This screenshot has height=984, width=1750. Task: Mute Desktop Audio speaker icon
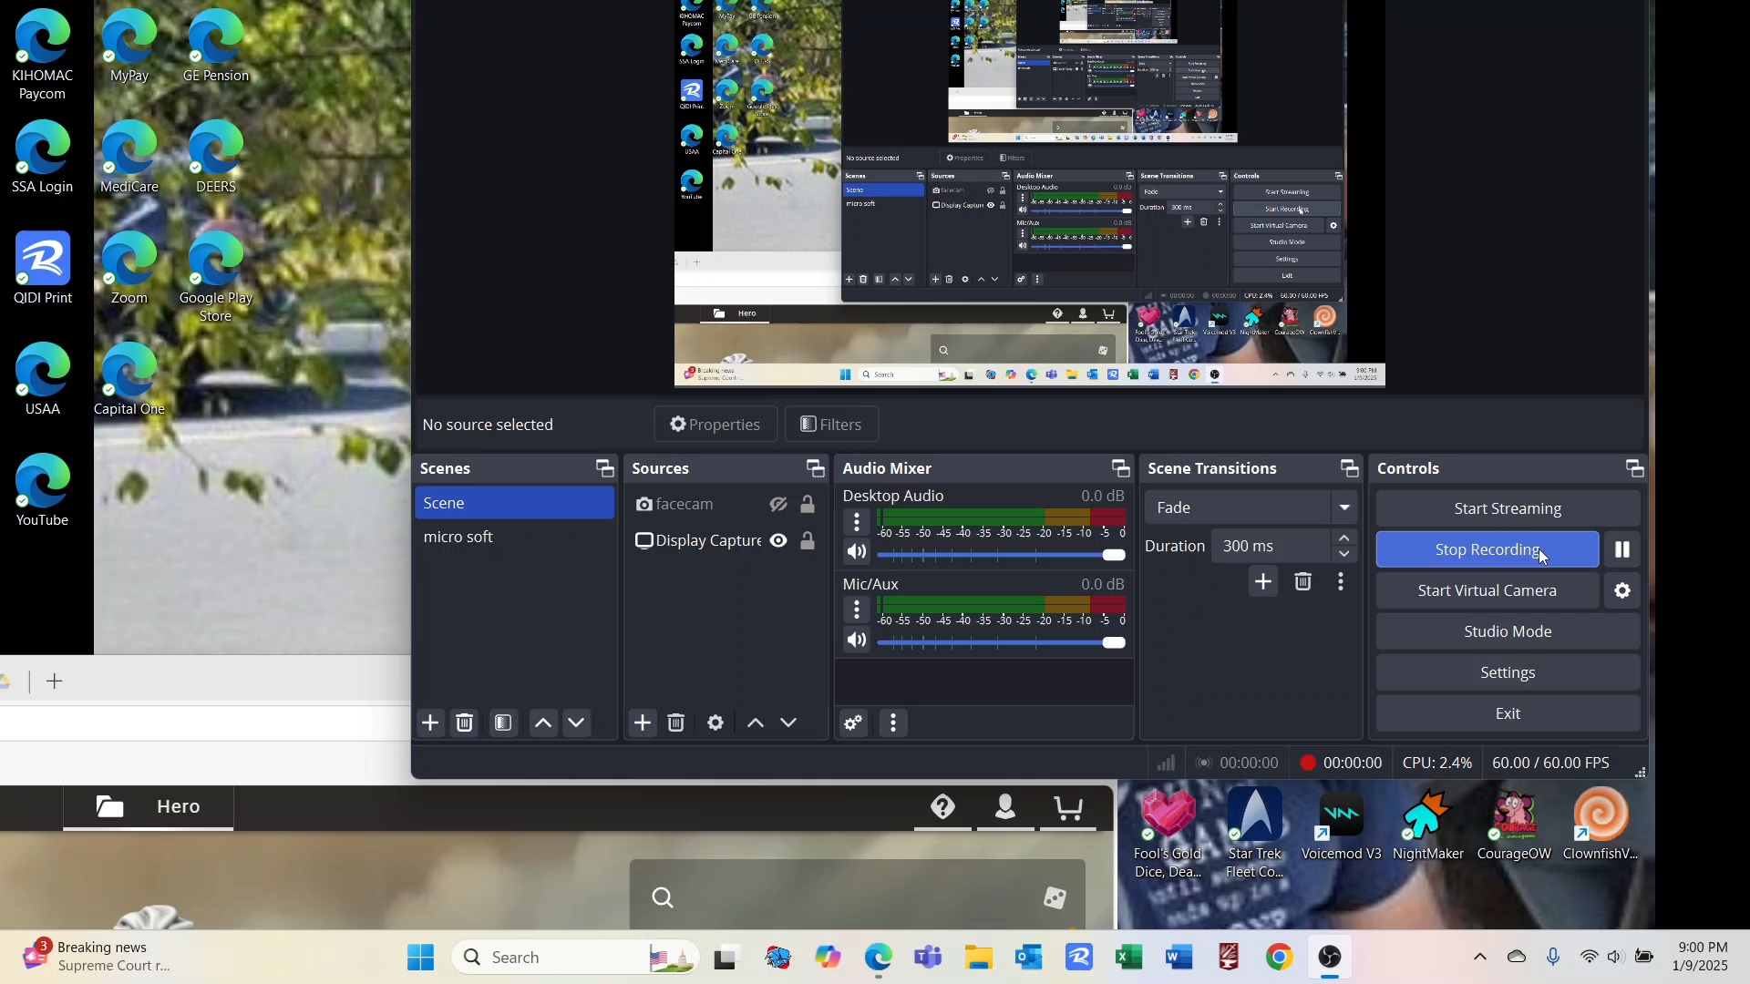(x=856, y=552)
